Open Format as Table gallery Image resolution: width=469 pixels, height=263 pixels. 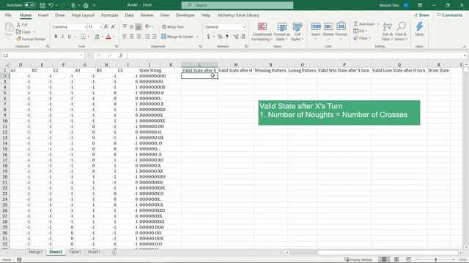pyautogui.click(x=281, y=31)
